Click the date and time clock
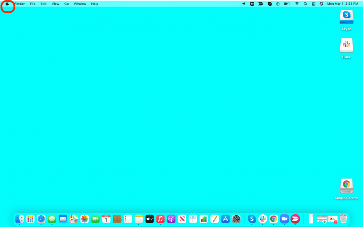 pos(342,3)
